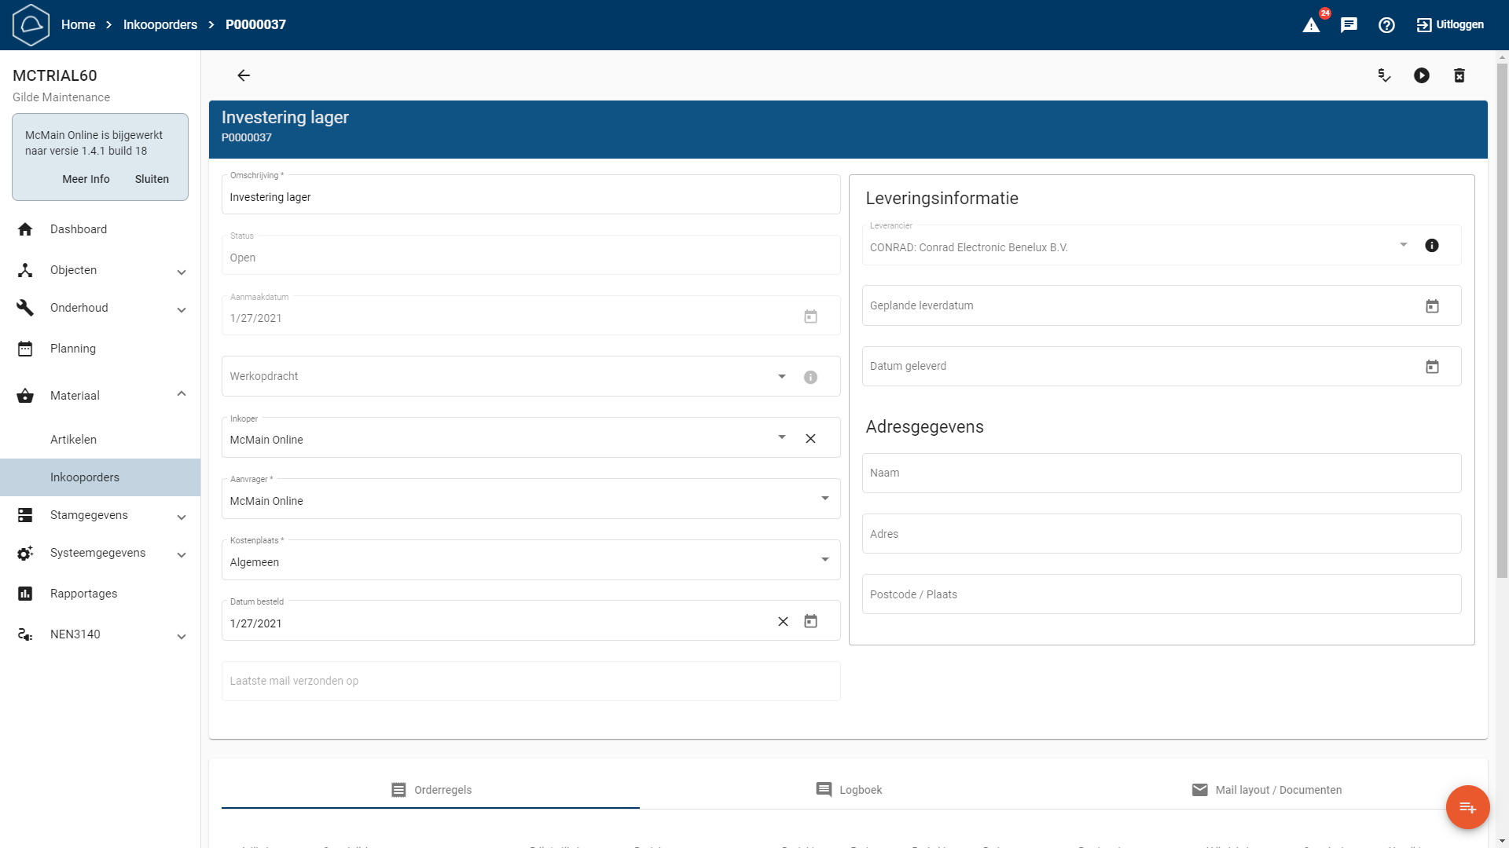
Task: Click the back arrow icon
Action: (244, 75)
